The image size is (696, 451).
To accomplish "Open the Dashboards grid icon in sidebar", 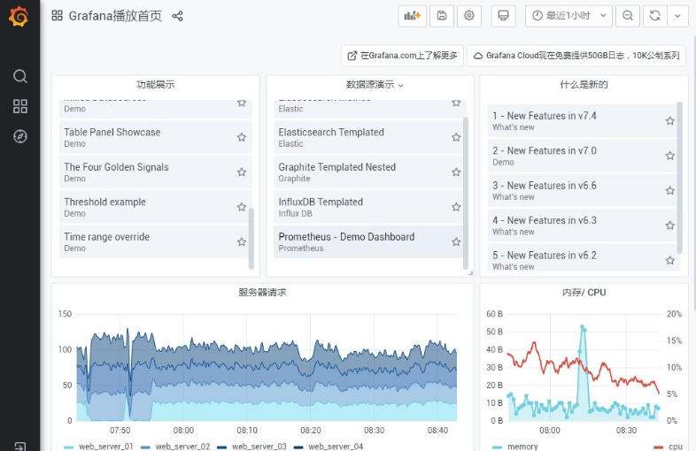I will click(x=19, y=106).
